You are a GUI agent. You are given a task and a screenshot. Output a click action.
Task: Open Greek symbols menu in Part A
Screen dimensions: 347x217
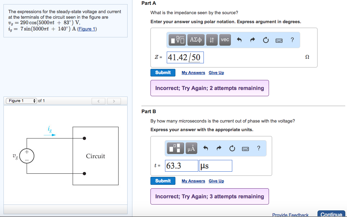click(196, 40)
